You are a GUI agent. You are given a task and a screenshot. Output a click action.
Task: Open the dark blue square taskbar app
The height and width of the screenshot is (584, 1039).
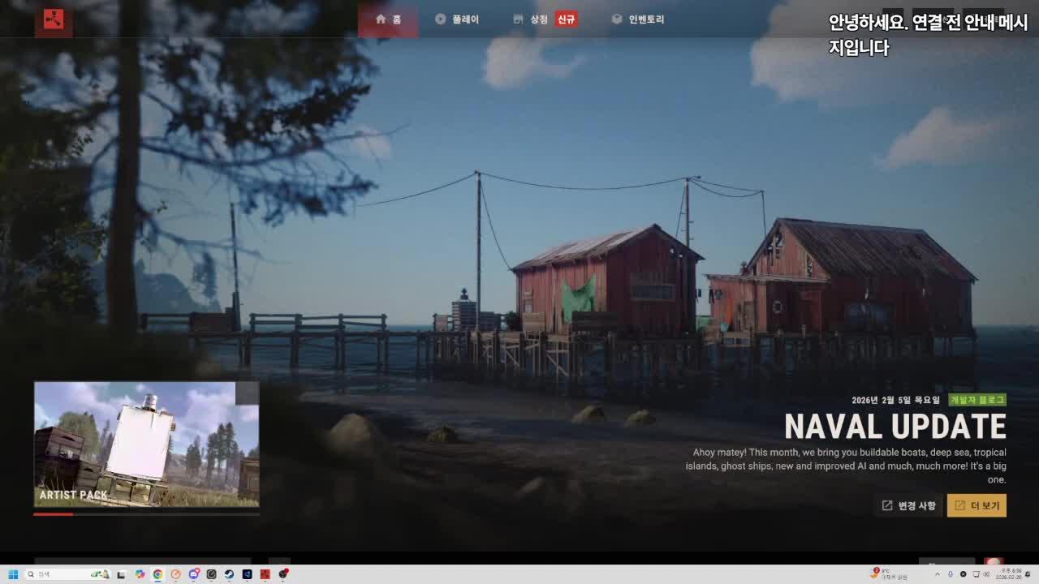click(x=247, y=574)
